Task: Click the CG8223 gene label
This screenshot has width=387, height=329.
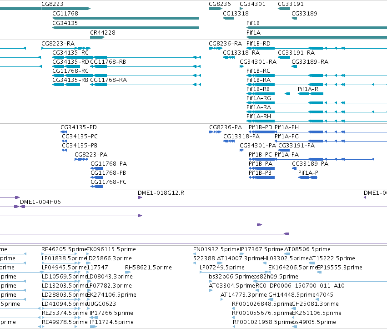Action: tap(52, 4)
